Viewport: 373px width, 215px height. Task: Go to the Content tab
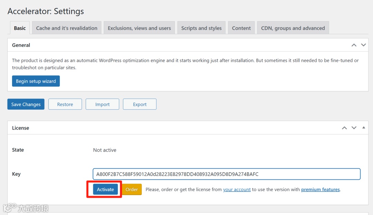[241, 28]
